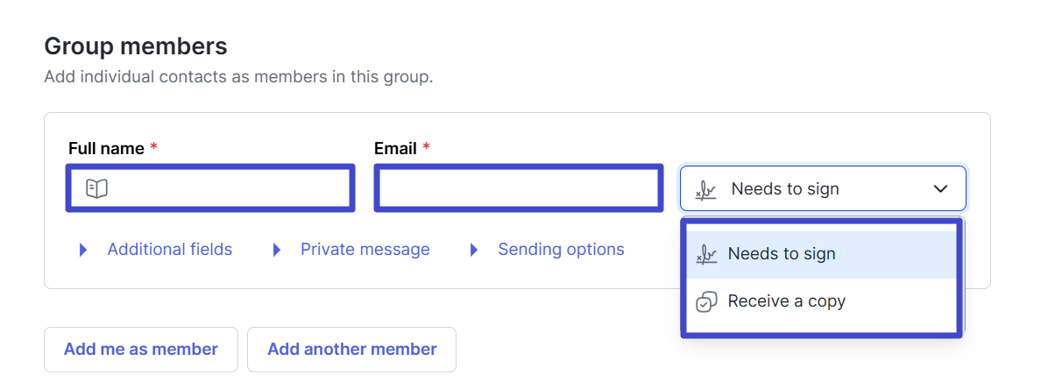Click the Add me as member button
Image resolution: width=1055 pixels, height=389 pixels.
tap(141, 350)
